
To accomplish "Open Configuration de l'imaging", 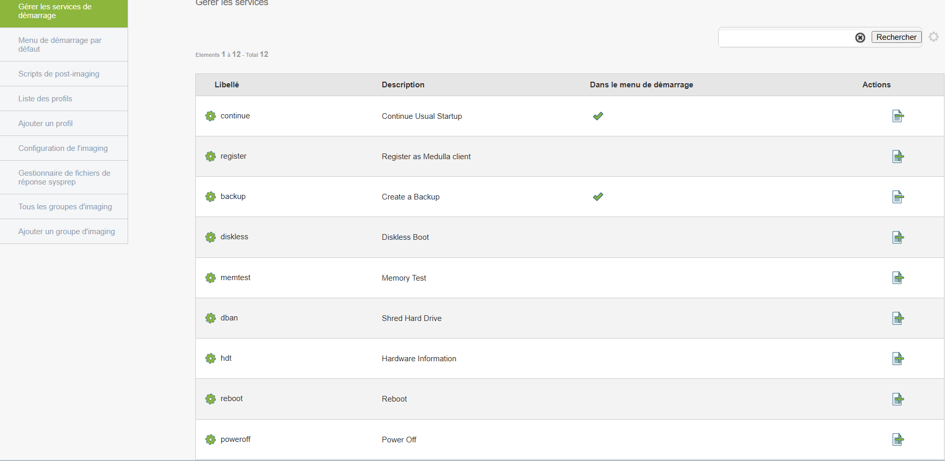I will coord(64,148).
